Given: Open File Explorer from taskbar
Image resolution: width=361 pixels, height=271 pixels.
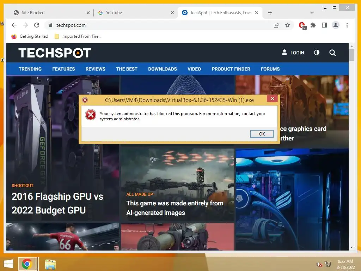Looking at the screenshot, I should [x=50, y=264].
